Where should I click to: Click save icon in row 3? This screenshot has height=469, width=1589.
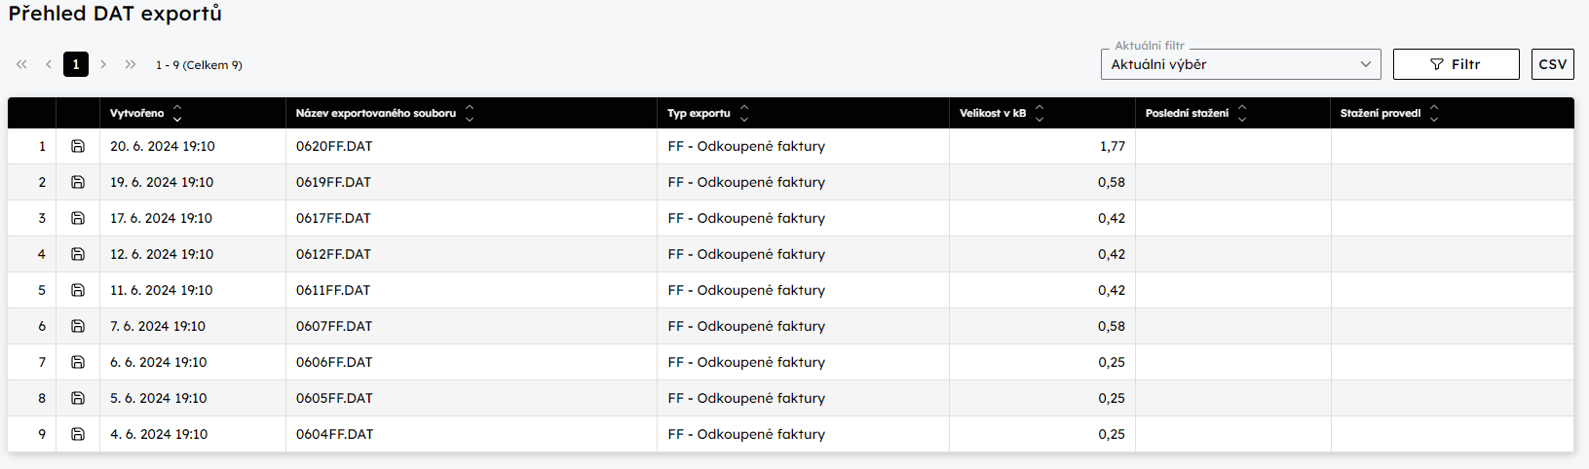(78, 218)
